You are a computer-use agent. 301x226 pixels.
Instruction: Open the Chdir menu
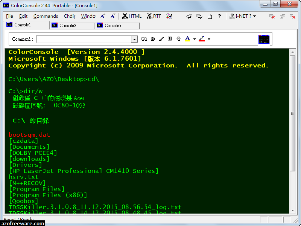pos(70,16)
